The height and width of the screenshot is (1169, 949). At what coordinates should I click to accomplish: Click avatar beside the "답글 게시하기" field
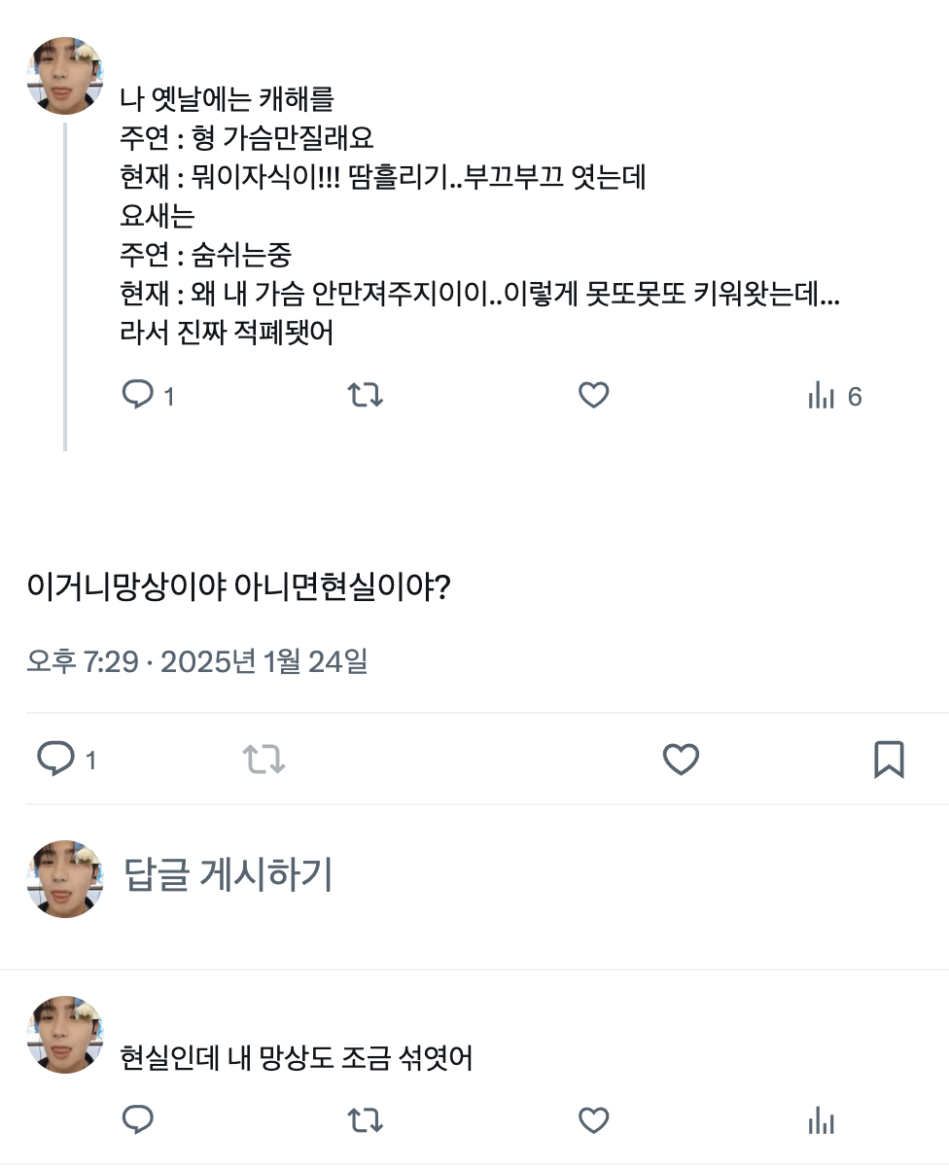(65, 879)
